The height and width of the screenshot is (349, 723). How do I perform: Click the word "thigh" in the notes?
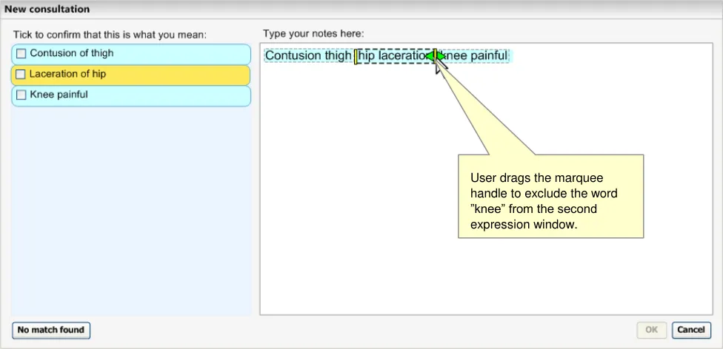pos(339,56)
